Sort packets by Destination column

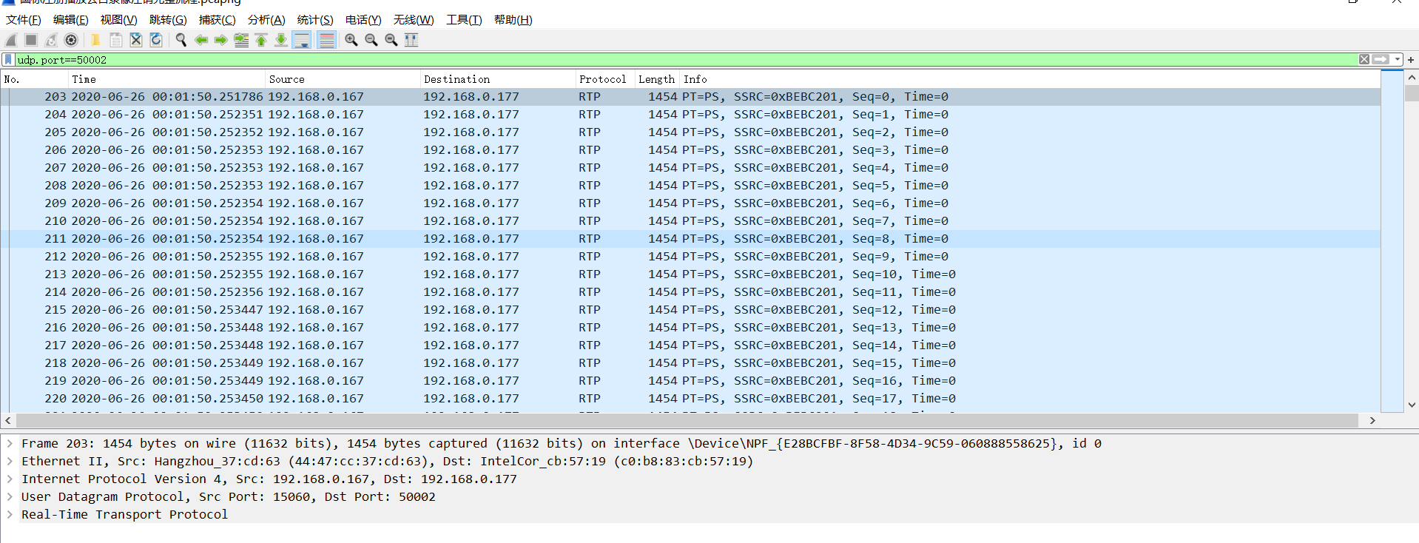(497, 79)
